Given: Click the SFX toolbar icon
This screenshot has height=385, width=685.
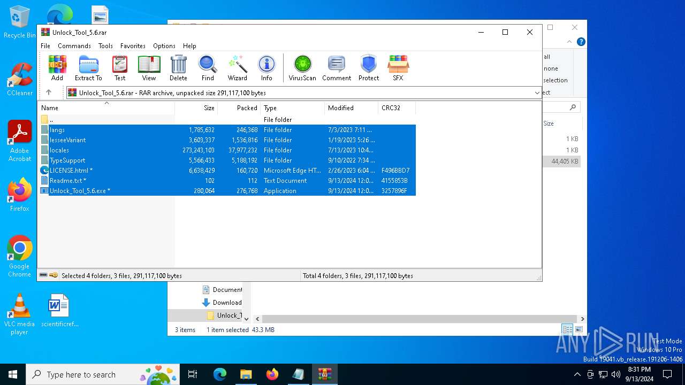Looking at the screenshot, I should 398,68.
